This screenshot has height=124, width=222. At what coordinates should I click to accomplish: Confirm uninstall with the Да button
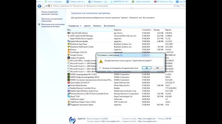[x=146, y=68]
